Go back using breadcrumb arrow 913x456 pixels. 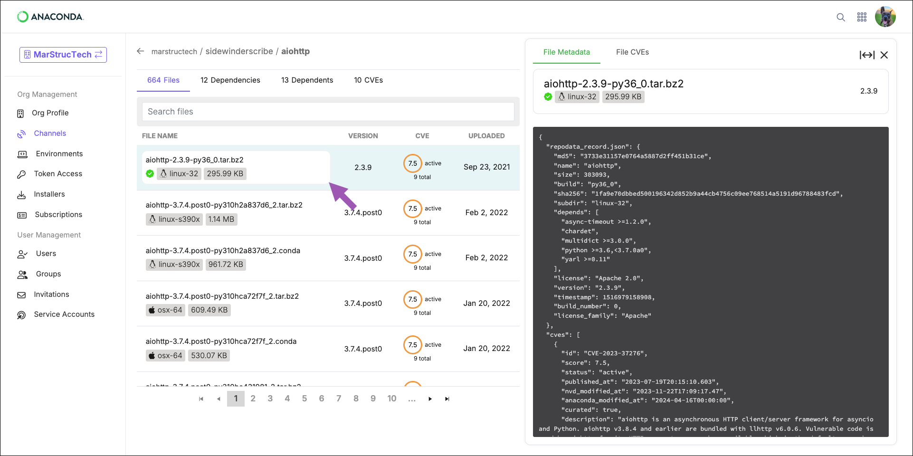(140, 51)
